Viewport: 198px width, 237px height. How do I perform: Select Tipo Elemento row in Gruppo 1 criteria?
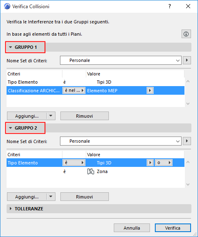(95, 82)
